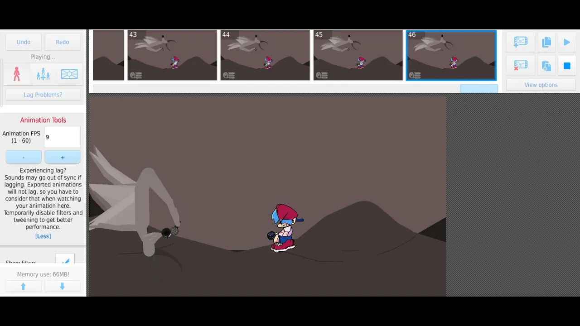Select the frame 46 thumbnail

point(451,55)
